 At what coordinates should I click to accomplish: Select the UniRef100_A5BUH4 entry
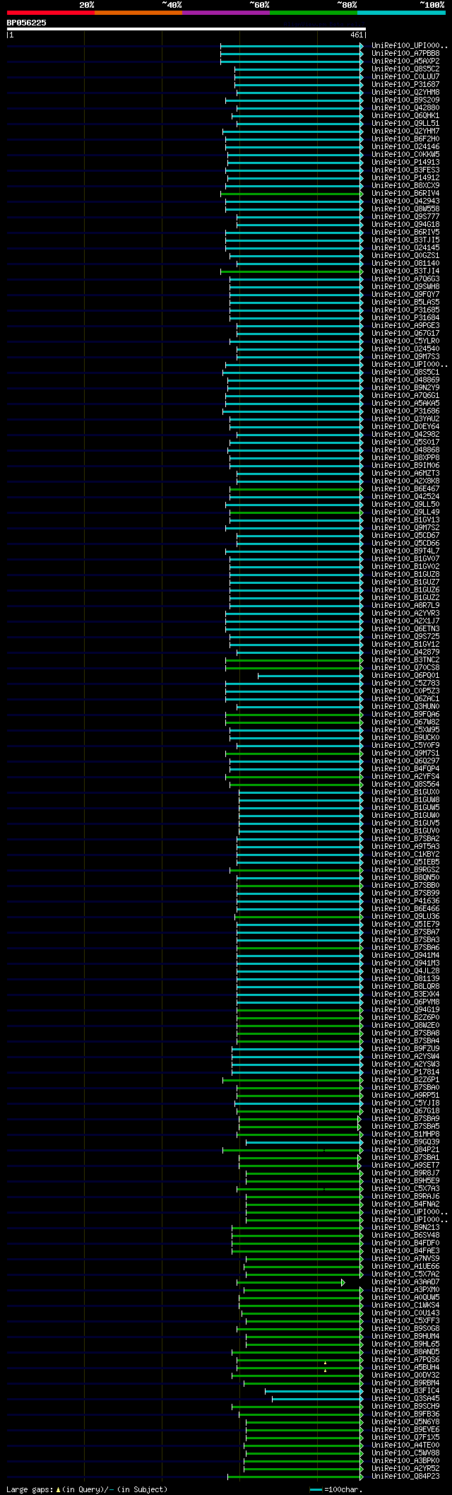405,1367
